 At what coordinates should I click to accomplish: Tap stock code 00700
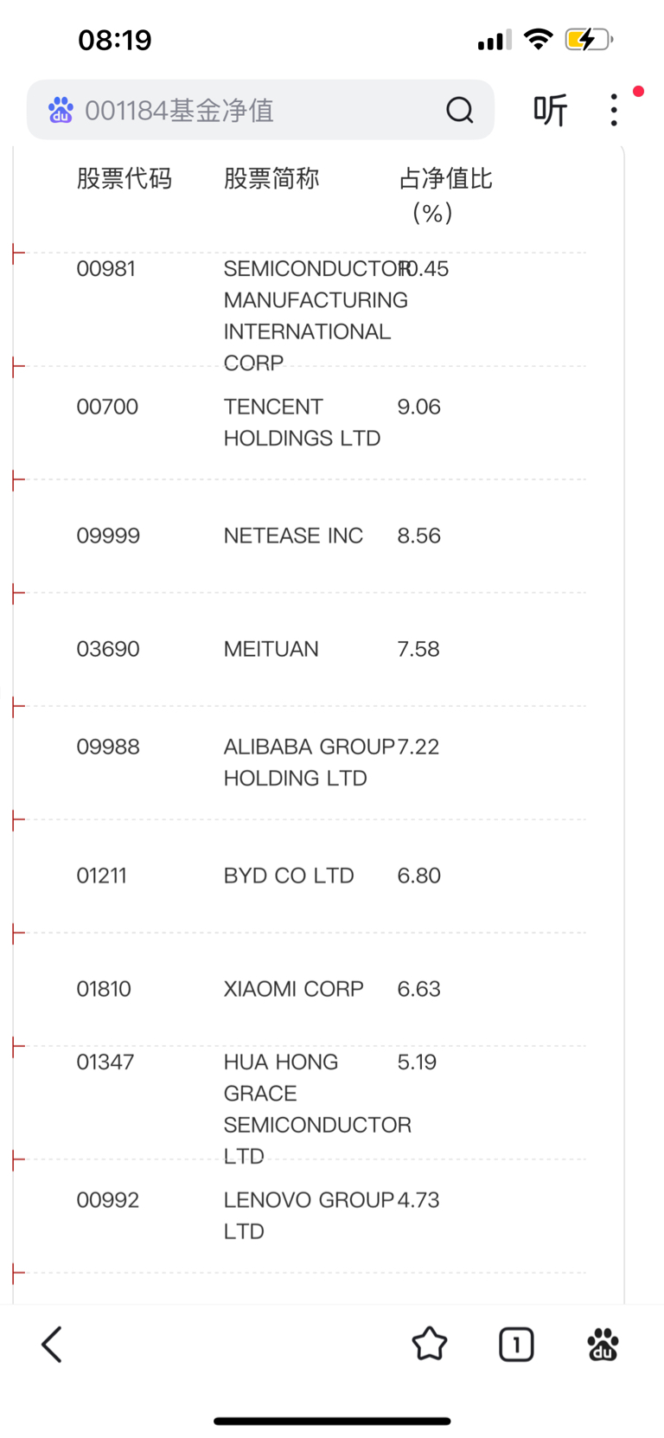[107, 407]
